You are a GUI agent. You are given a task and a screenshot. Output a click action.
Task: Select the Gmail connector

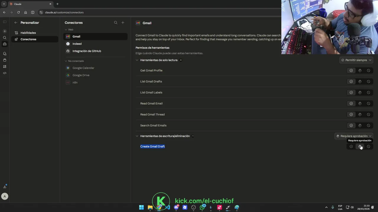tap(95, 37)
